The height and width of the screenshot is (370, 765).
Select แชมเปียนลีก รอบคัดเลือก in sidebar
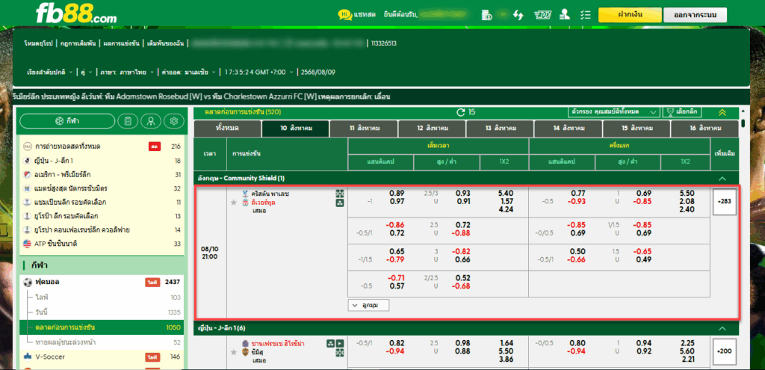102,202
